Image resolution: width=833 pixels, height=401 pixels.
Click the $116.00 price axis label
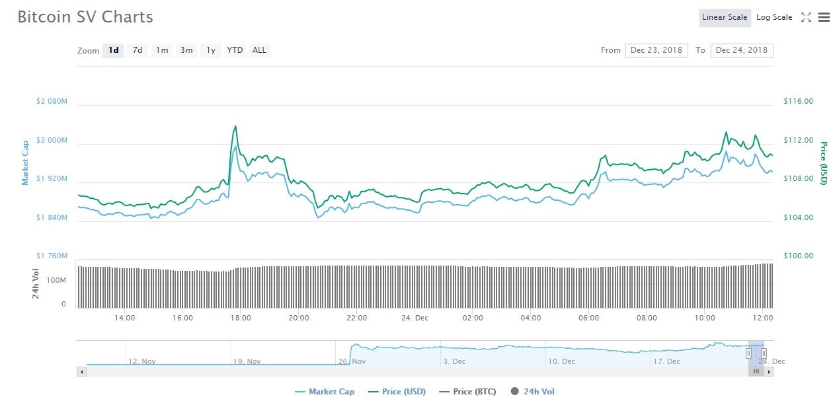tap(798, 102)
